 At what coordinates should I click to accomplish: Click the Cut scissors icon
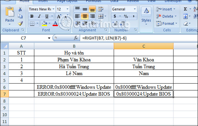click(x=20, y=9)
